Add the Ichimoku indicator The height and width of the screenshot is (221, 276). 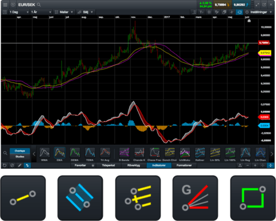coord(185,154)
